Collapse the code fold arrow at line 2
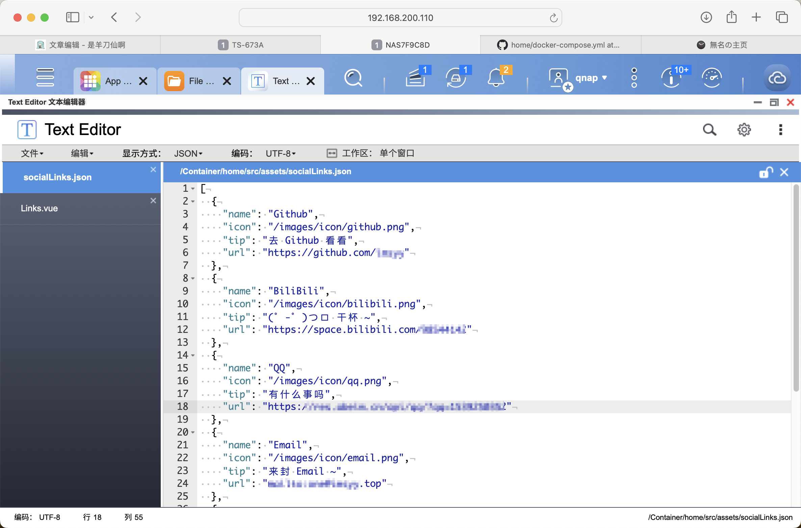Screen dimensions: 801x528 pos(193,202)
